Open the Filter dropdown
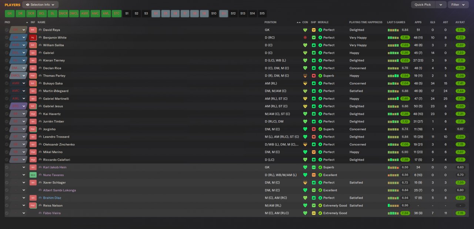The height and width of the screenshot is (229, 474). (458, 5)
